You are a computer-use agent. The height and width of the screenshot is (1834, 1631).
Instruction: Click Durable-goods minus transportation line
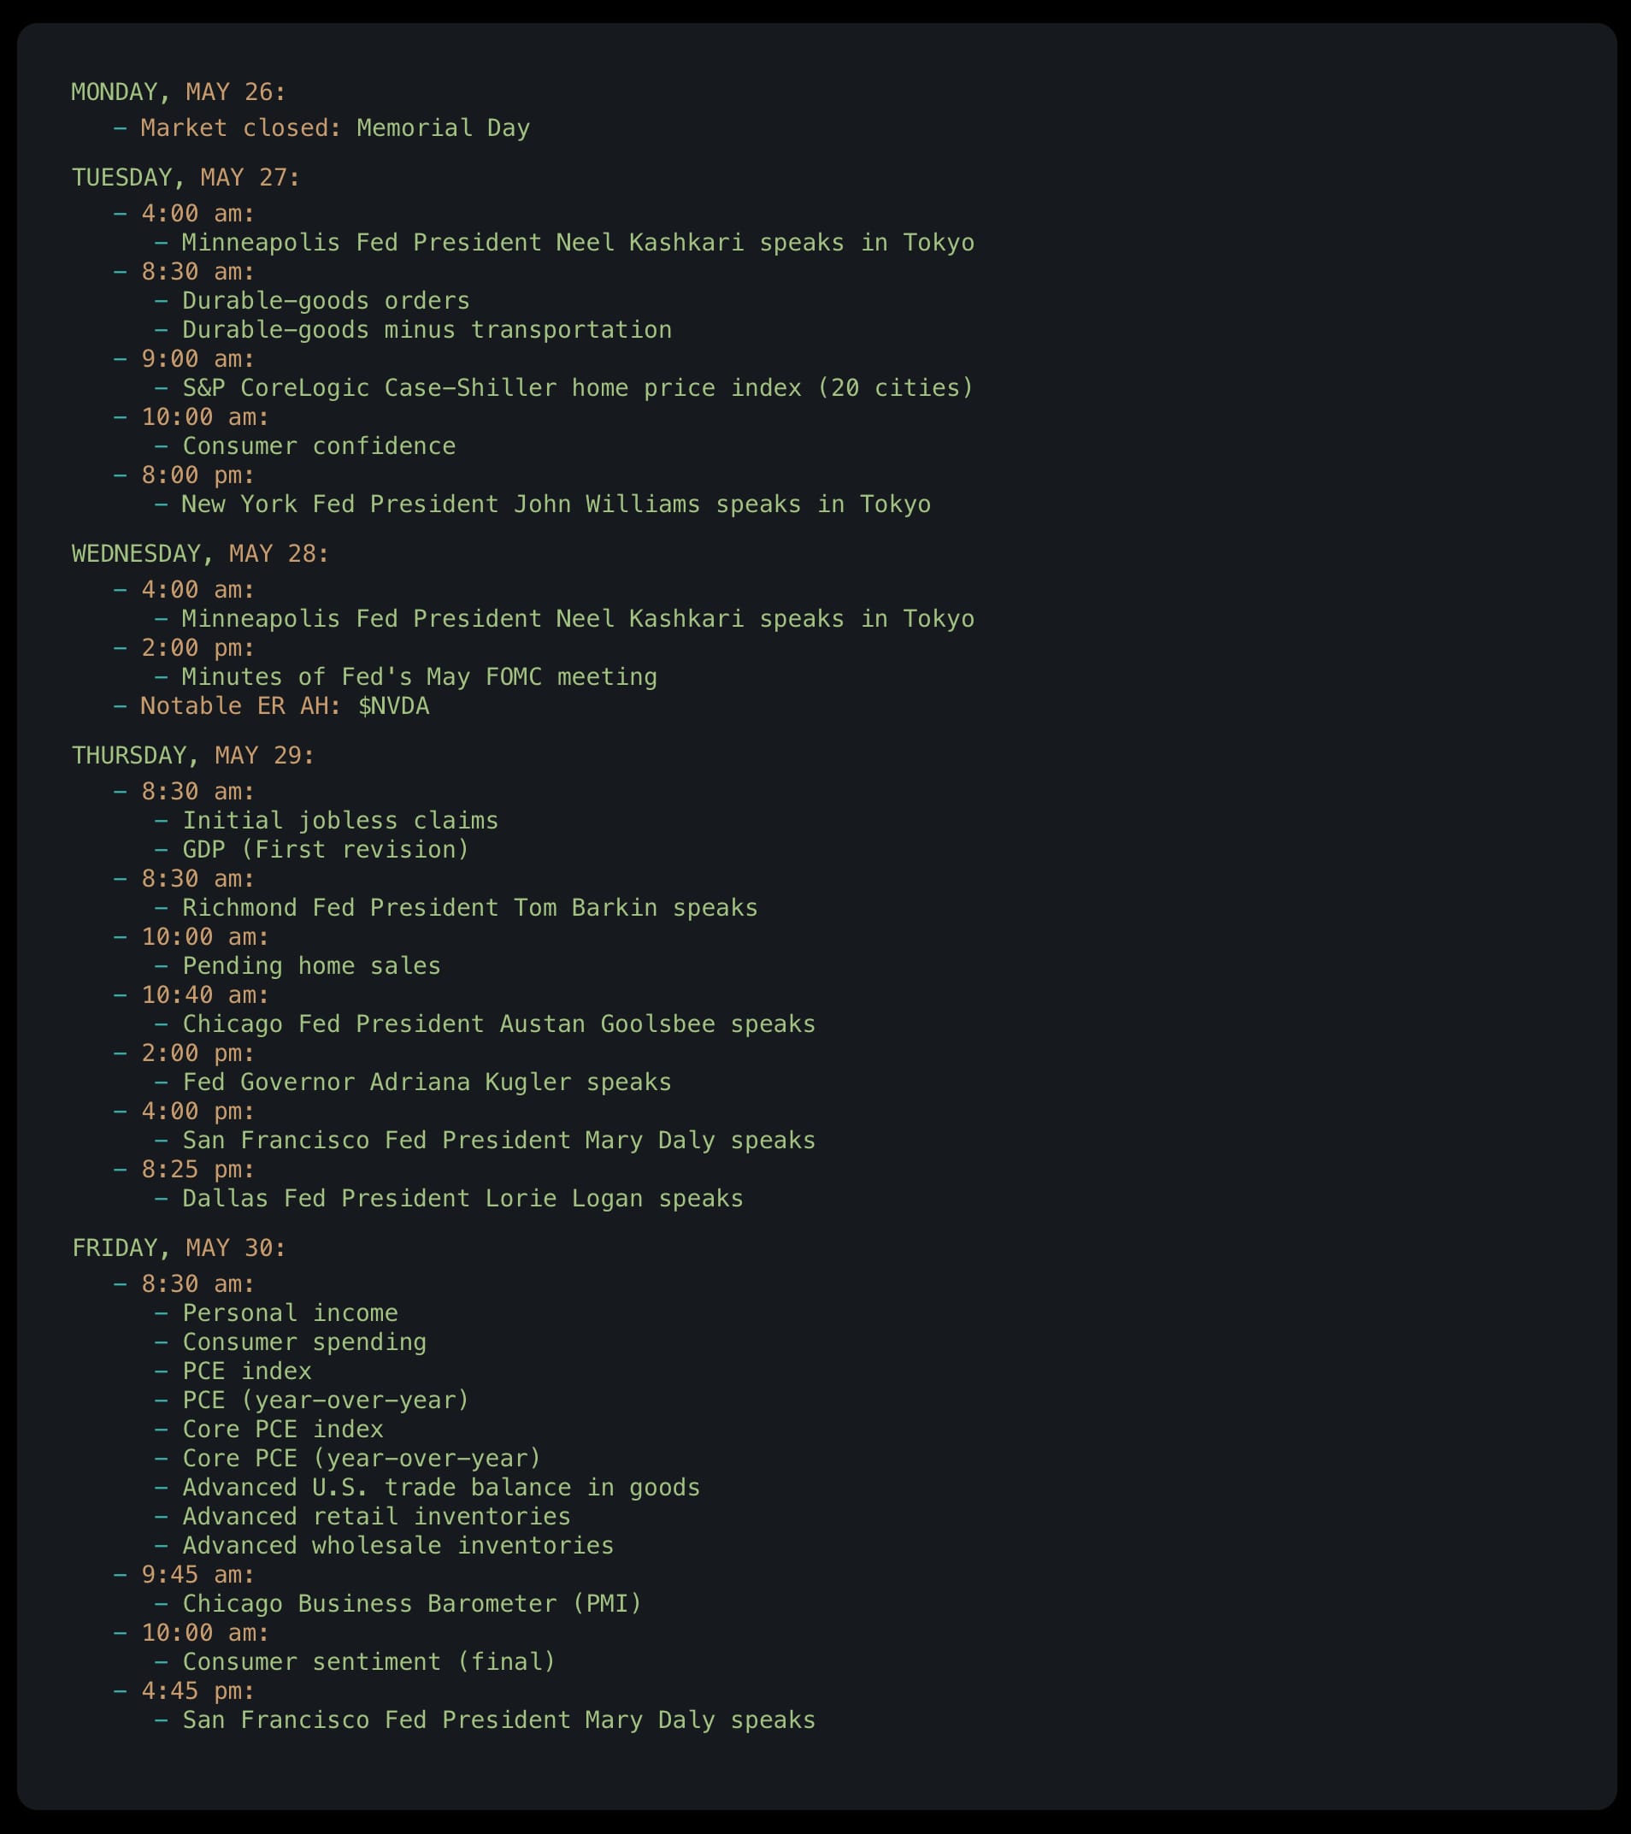click(x=427, y=330)
